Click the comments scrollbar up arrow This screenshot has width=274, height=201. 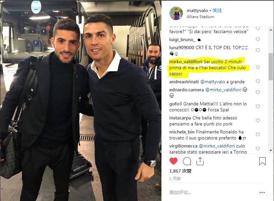[x=271, y=30]
